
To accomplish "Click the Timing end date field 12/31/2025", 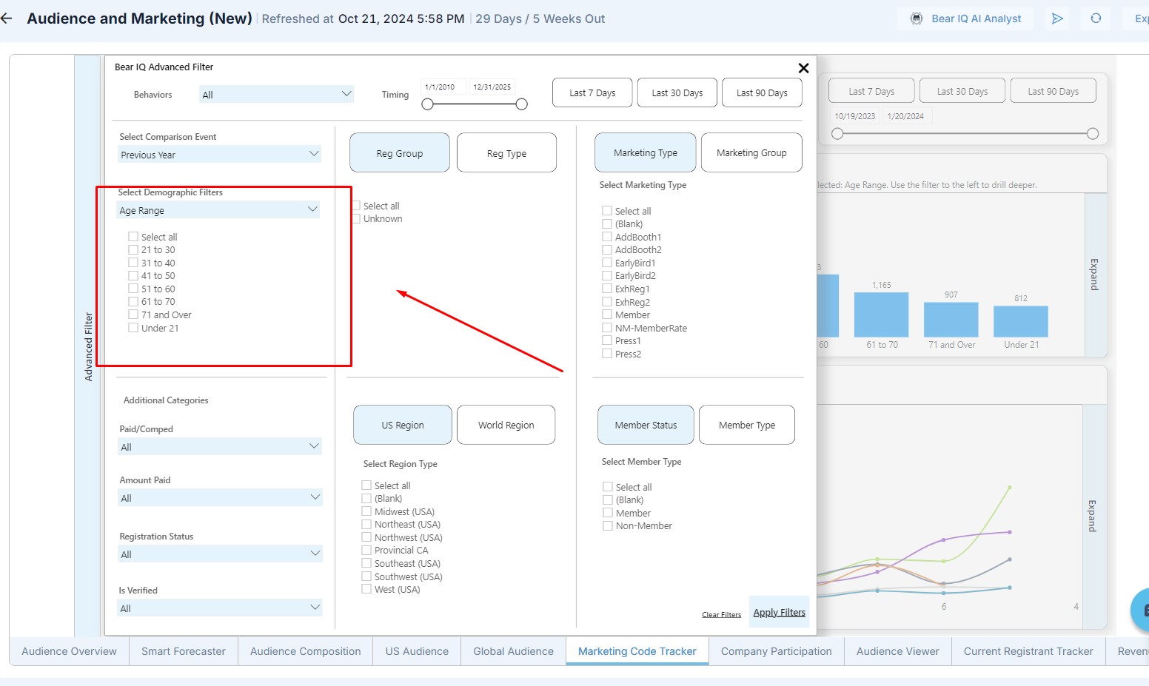I will point(492,87).
